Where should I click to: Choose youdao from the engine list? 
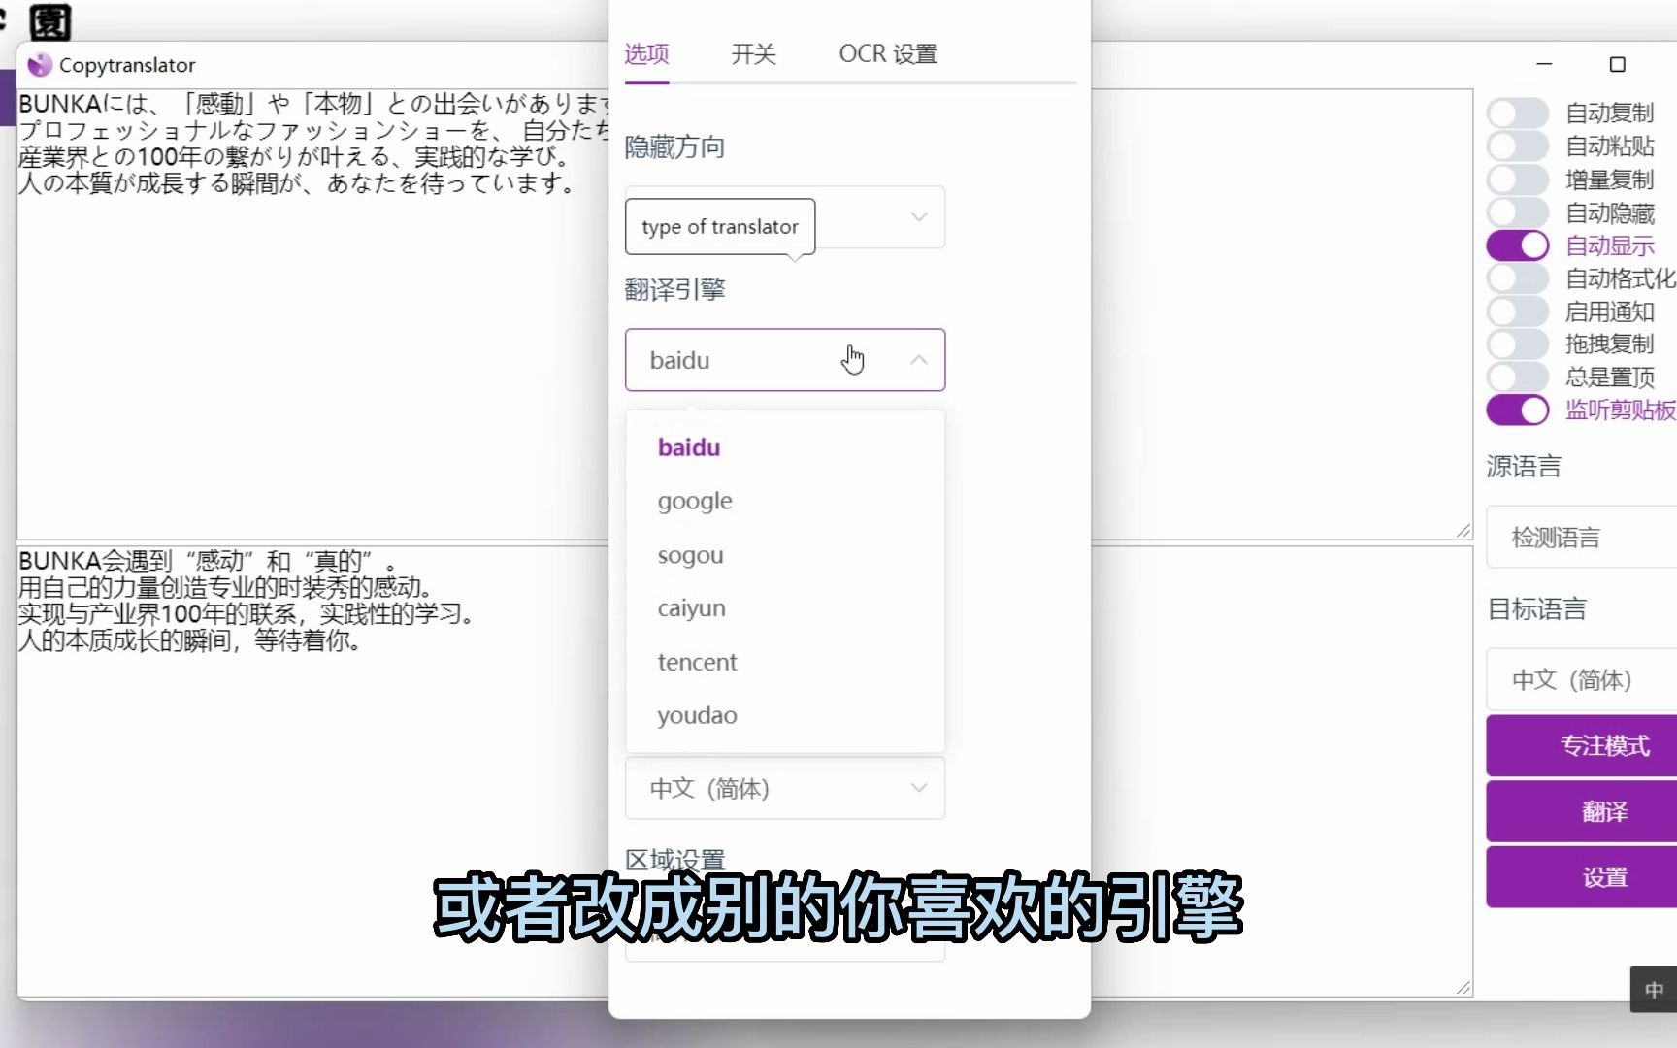pos(785,715)
